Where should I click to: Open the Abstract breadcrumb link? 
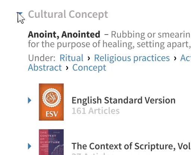[x=45, y=68]
